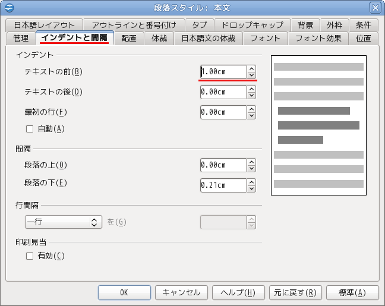The width and height of the screenshot is (385, 306).
Task: Click the application icon in title bar
Action: [x=9, y=8]
